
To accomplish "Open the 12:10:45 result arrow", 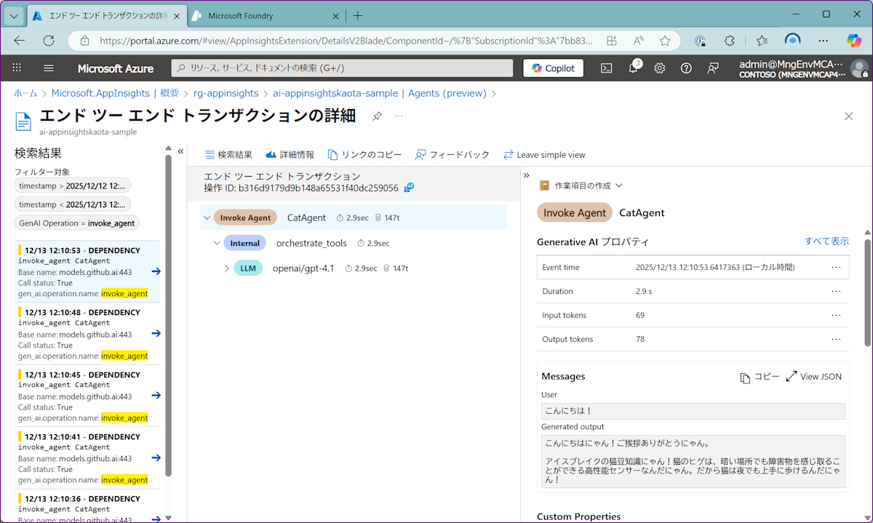I will click(156, 396).
